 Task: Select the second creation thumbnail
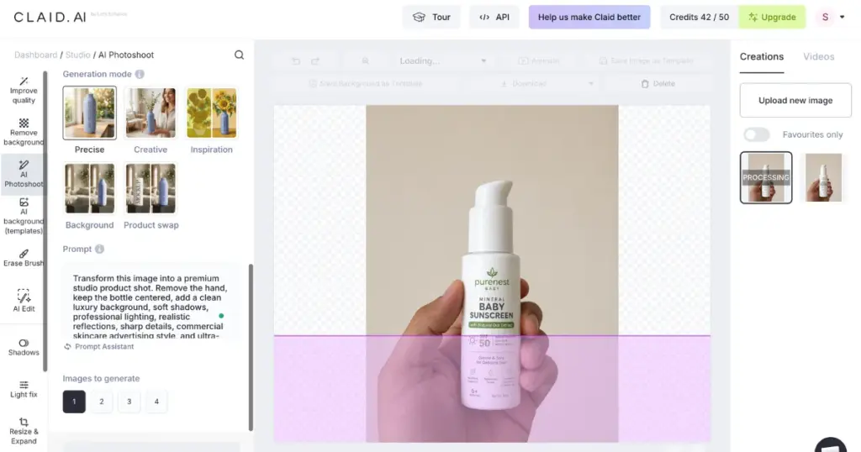(x=823, y=178)
